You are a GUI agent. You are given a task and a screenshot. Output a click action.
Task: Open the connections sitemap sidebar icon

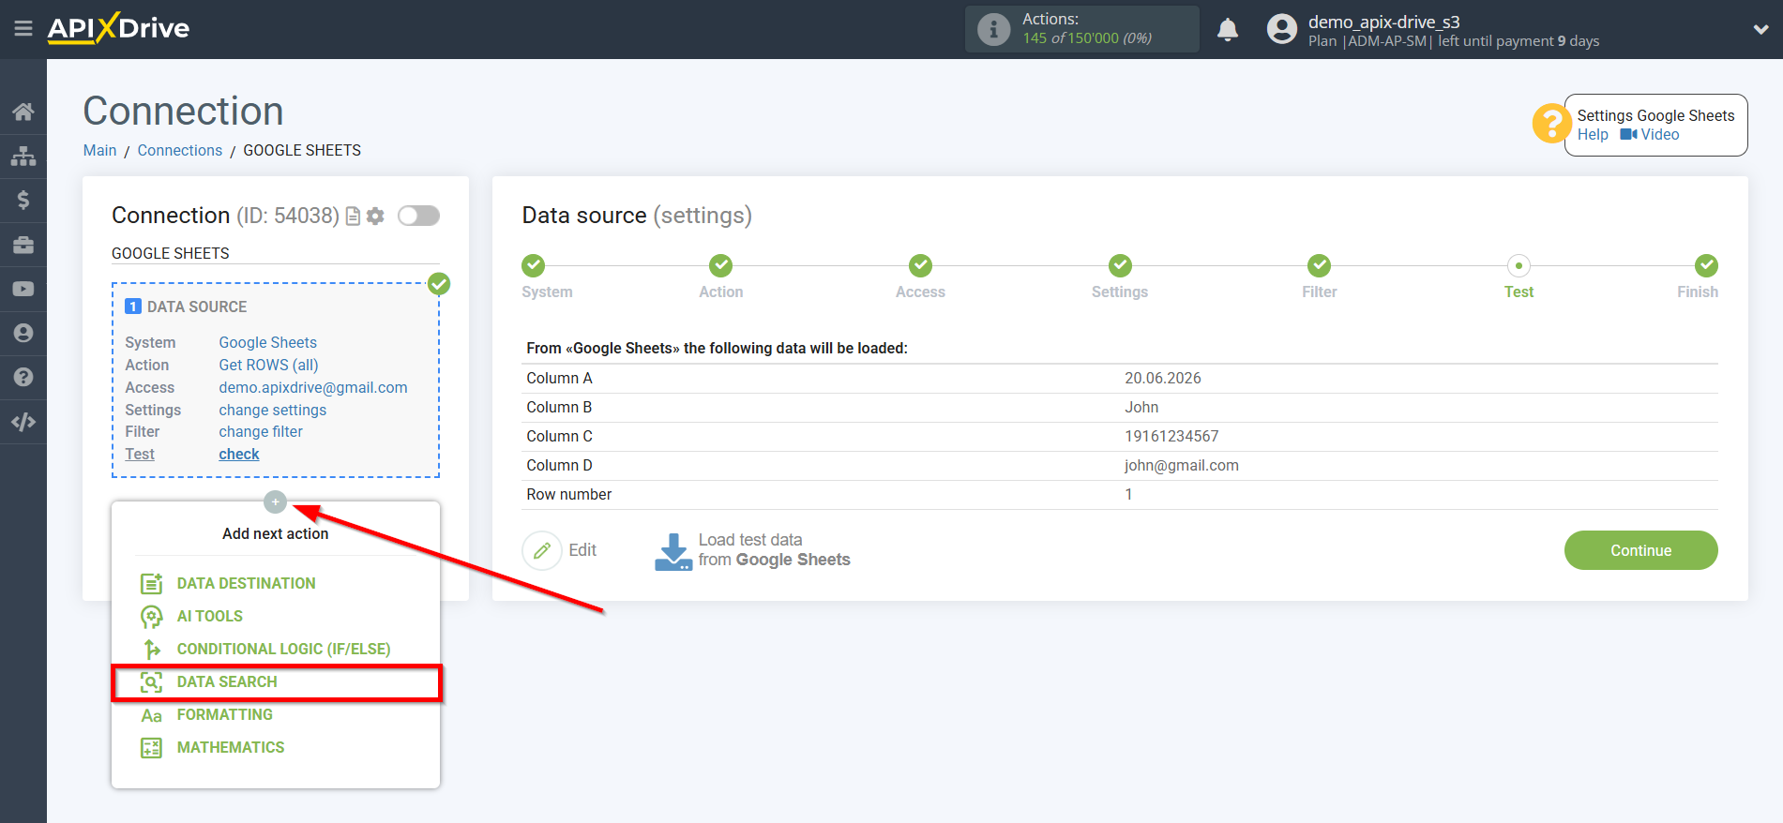[23, 156]
